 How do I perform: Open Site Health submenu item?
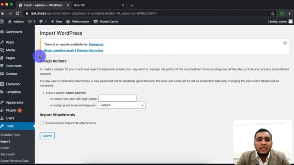click(x=8, y=154)
